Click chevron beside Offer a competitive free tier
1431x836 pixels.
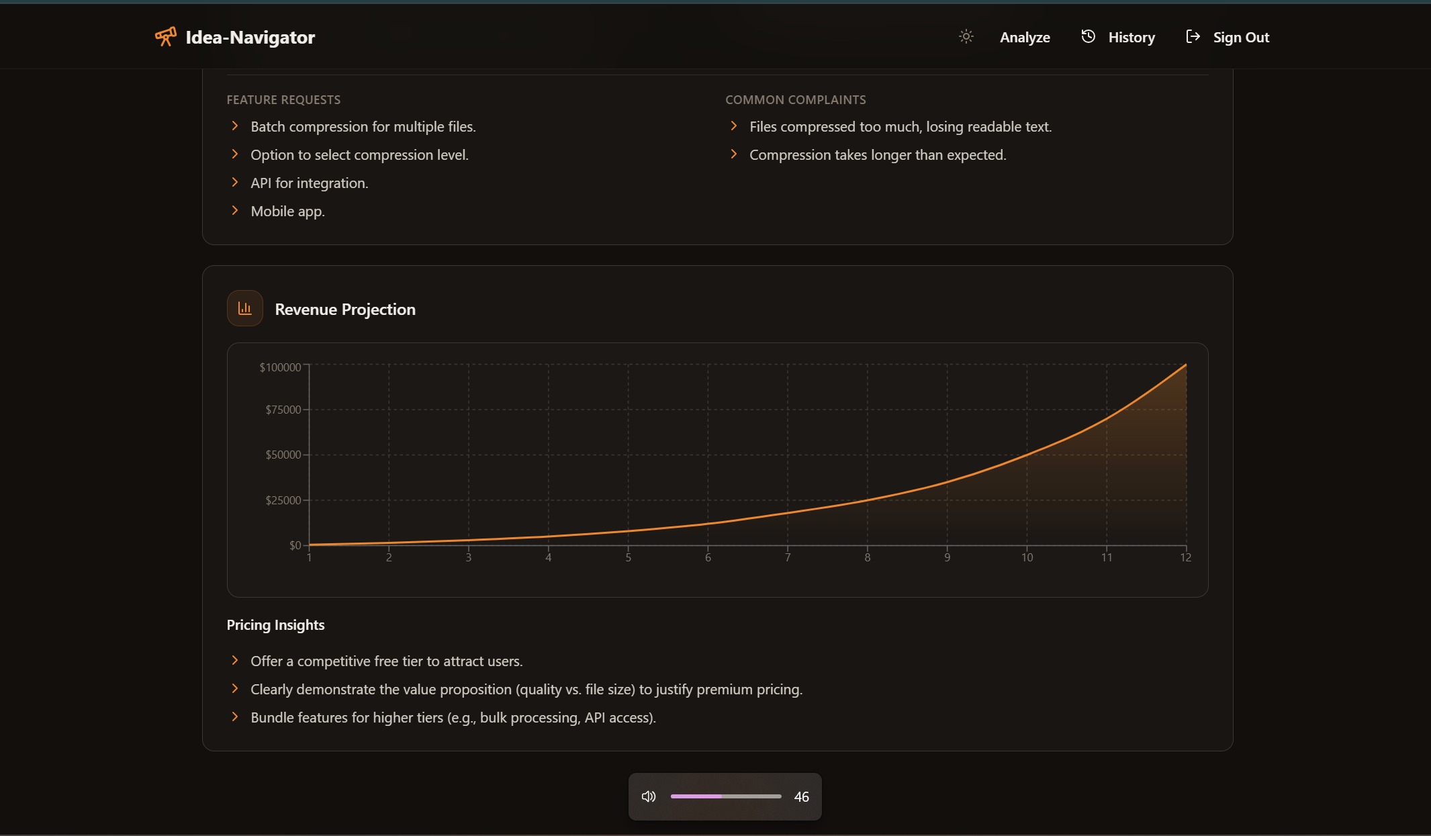tap(235, 660)
